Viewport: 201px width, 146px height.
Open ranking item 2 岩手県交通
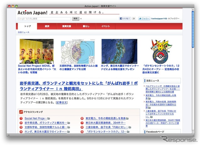46,123
